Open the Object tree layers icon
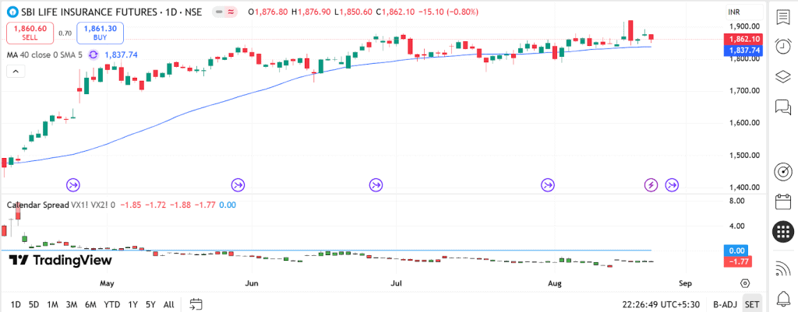 [x=782, y=77]
